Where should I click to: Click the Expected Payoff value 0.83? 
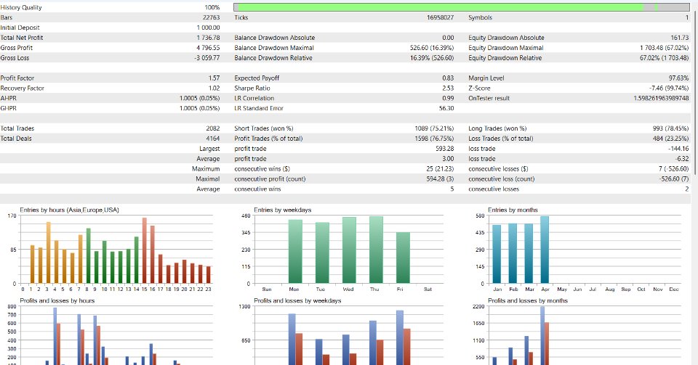(449, 78)
